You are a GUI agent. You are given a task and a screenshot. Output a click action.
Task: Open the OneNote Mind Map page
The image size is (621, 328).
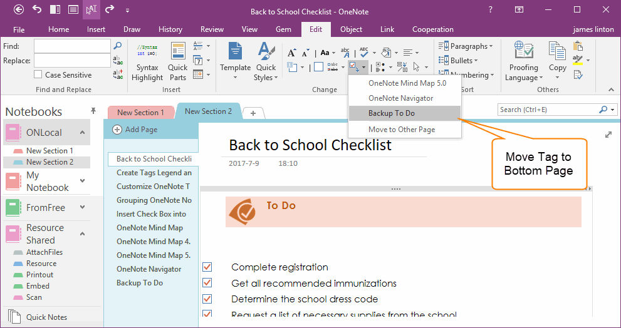(x=150, y=228)
